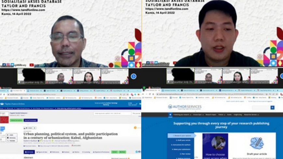Open the Reprints & Permissions tab
This screenshot has height=159, width=283.
pyautogui.click(x=101, y=152)
